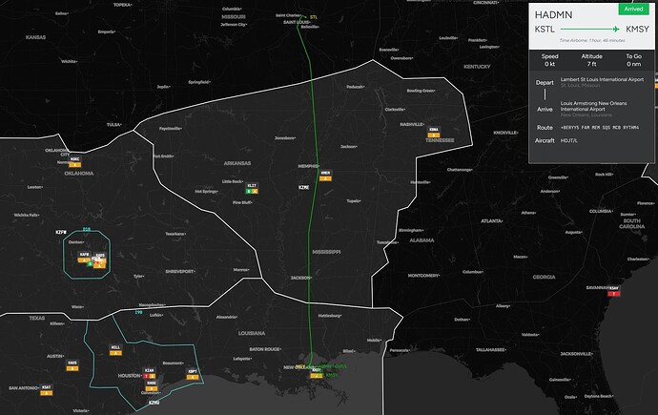
Task: Click the orange approach badge under KBNA
Action: (434, 135)
